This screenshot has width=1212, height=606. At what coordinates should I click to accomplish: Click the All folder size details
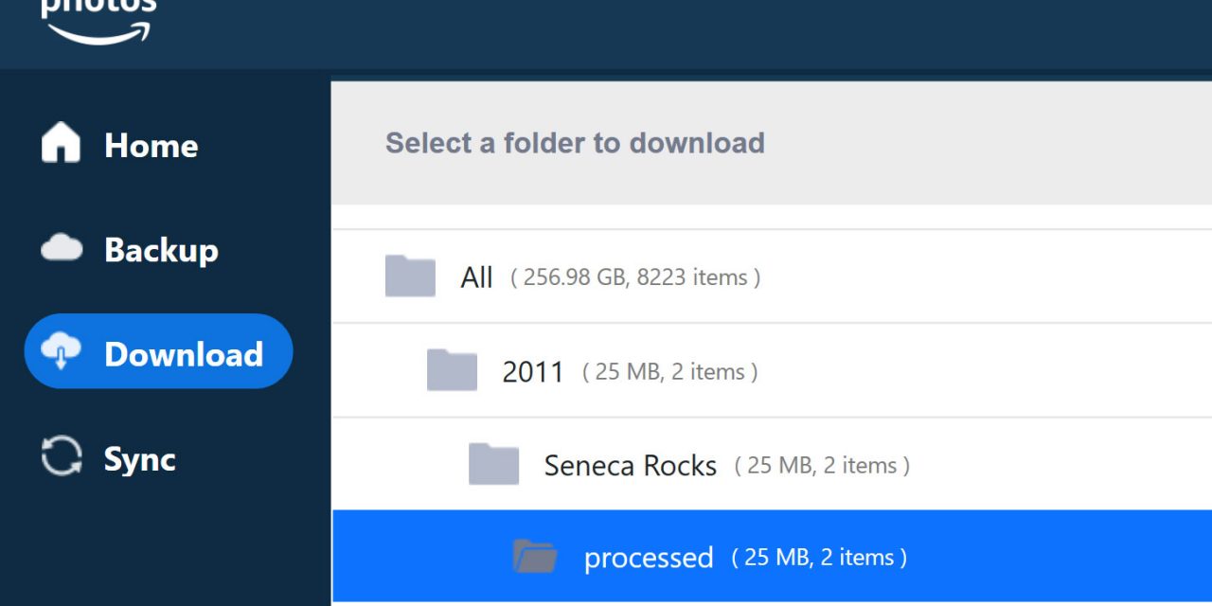tap(635, 277)
